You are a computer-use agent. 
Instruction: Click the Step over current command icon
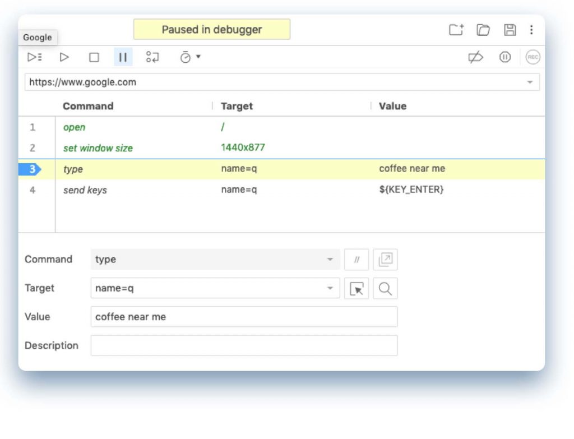(x=152, y=57)
